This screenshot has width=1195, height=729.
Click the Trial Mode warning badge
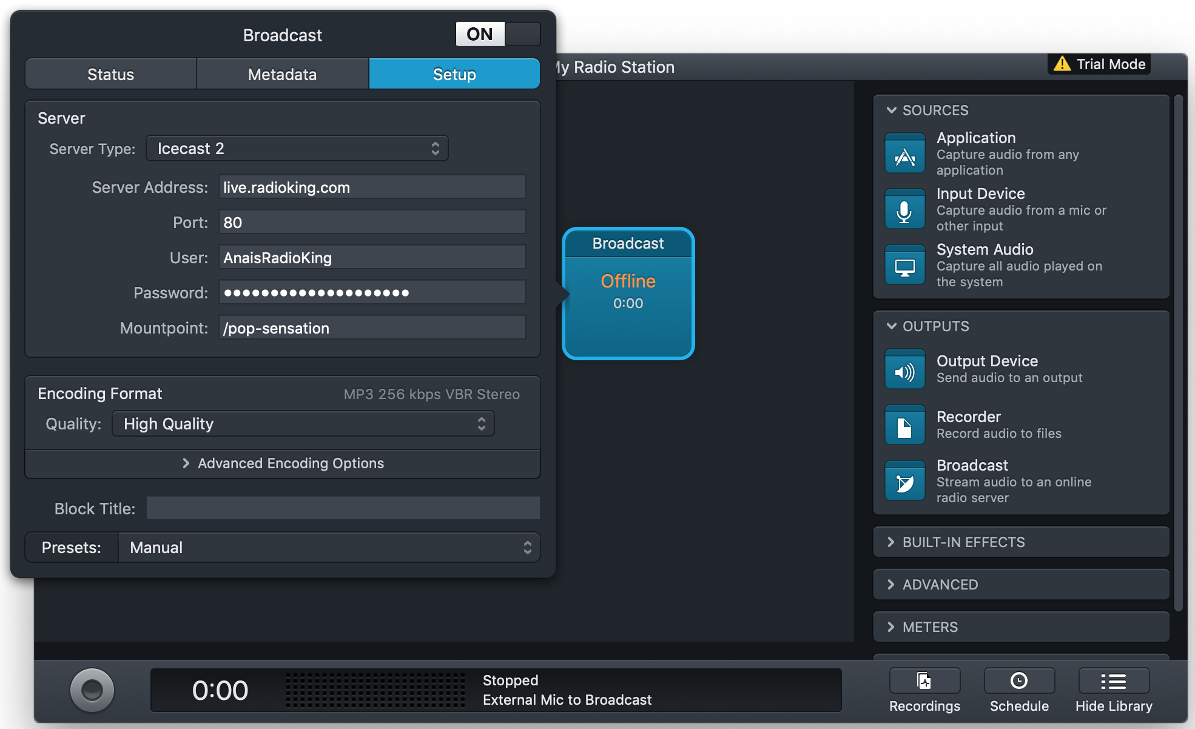tap(1099, 64)
